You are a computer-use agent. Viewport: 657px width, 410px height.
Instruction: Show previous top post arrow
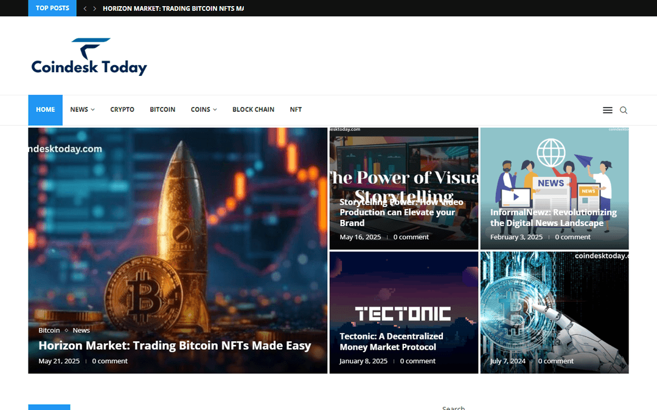point(85,9)
